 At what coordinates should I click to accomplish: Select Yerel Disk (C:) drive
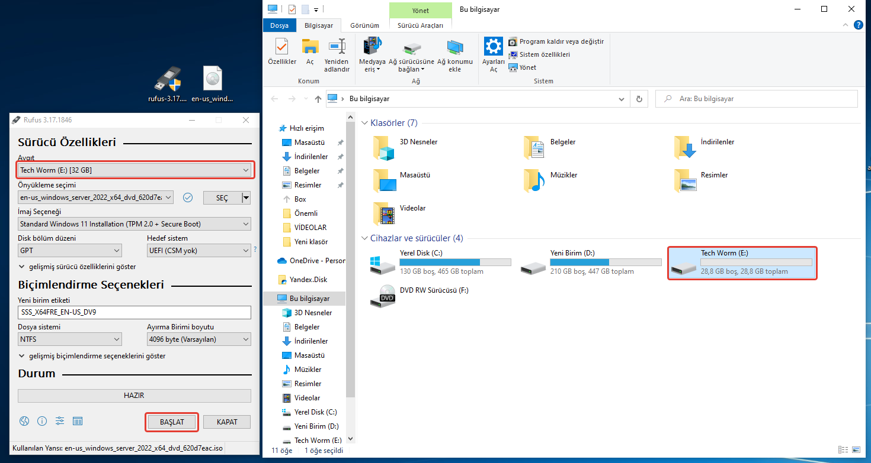(x=440, y=263)
